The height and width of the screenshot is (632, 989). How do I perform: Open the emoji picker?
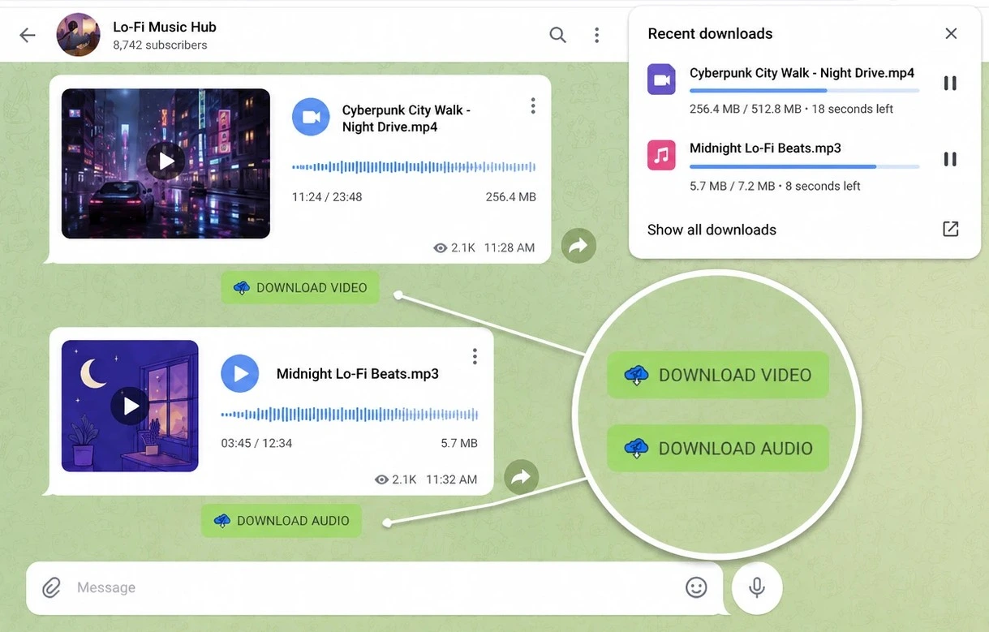pyautogui.click(x=696, y=587)
